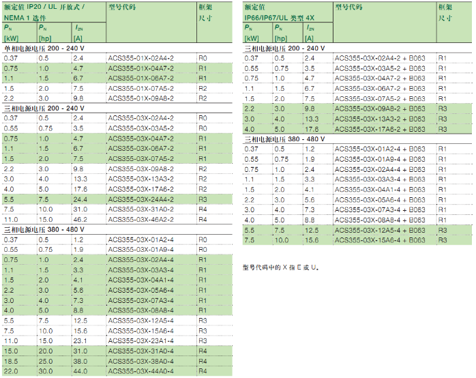Click the footnote 型号代码中的 X 指 E 或 U
The height and width of the screenshot is (378, 476).
(281, 267)
